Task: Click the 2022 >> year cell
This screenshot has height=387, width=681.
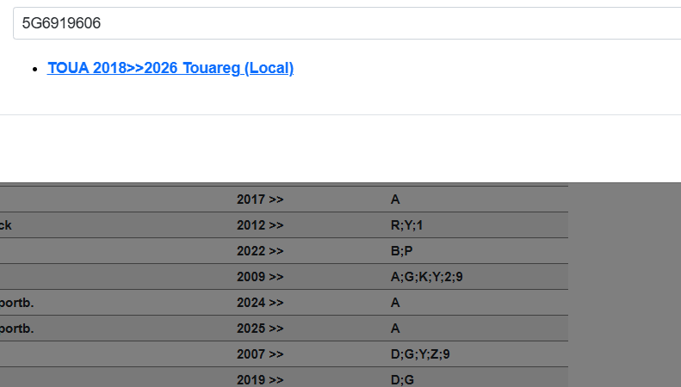Action: tap(260, 251)
